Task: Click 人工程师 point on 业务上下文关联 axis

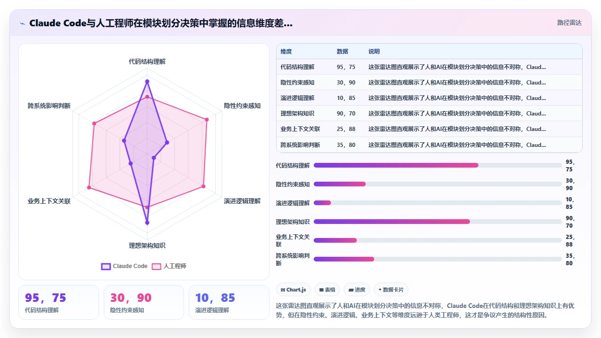Action: coord(89,187)
